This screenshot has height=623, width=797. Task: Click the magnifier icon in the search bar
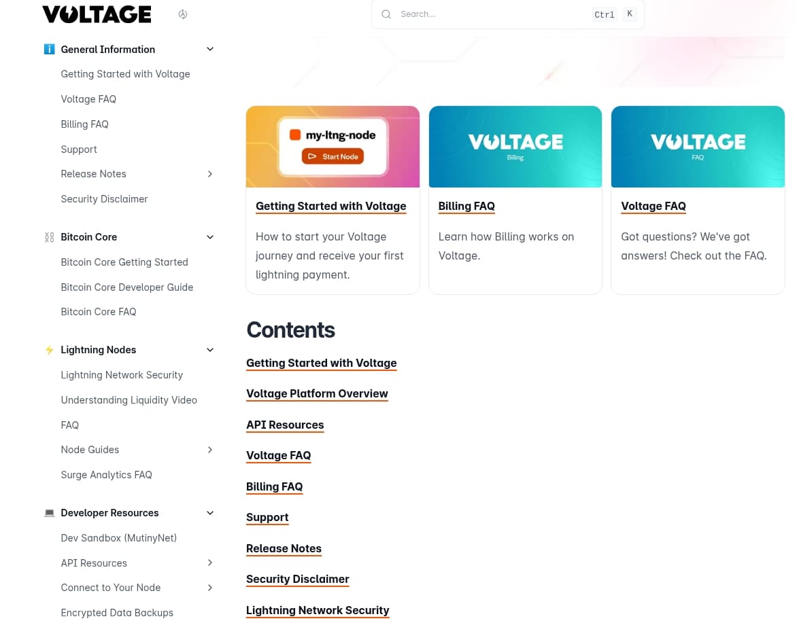(386, 14)
